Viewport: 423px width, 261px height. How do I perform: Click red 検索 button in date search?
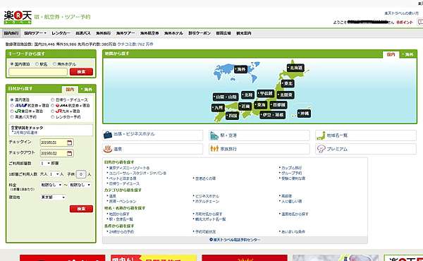point(81,209)
